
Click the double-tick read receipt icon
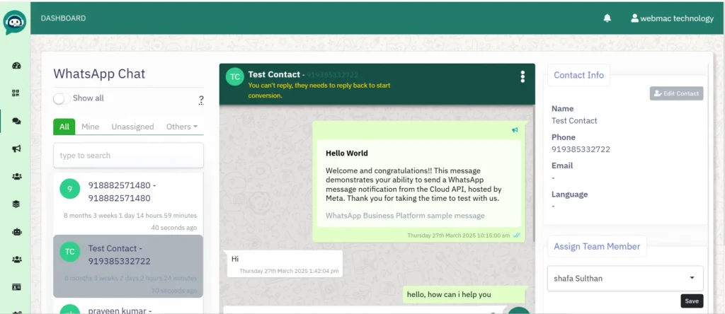[516, 235]
